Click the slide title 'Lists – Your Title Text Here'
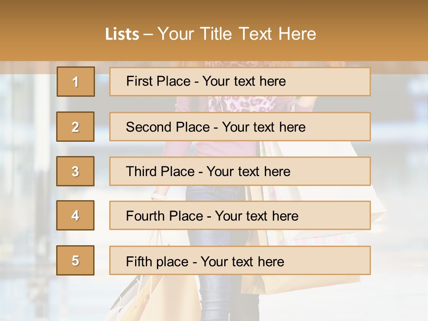The height and width of the screenshot is (321, 428). [211, 34]
